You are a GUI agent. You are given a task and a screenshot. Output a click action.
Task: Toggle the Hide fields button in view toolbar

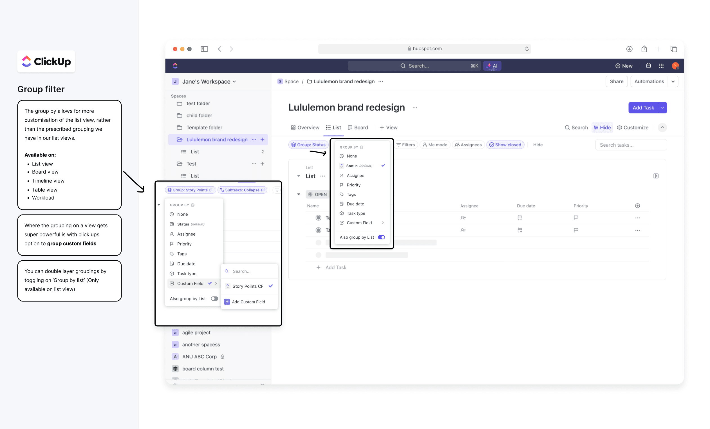(602, 128)
